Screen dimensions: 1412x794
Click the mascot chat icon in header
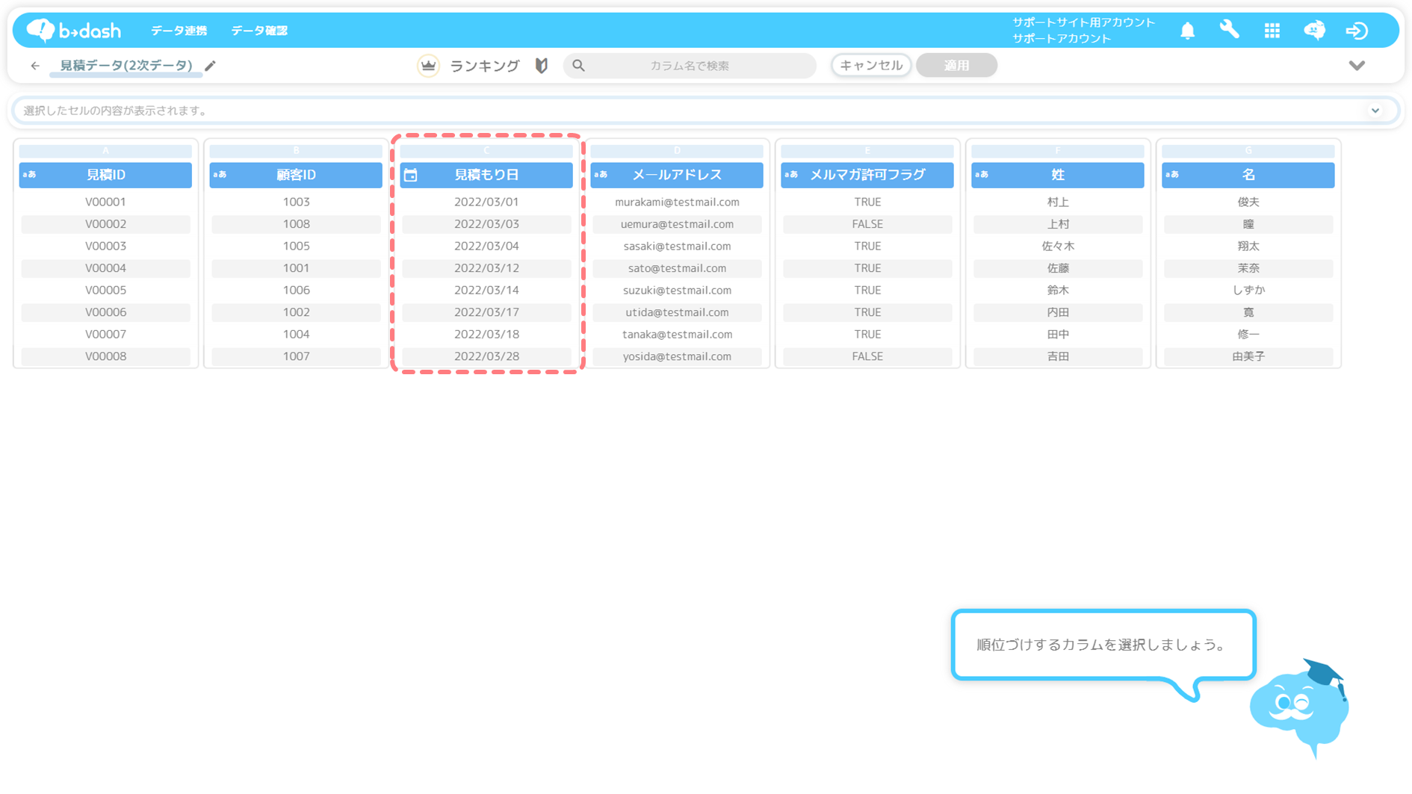point(1314,31)
